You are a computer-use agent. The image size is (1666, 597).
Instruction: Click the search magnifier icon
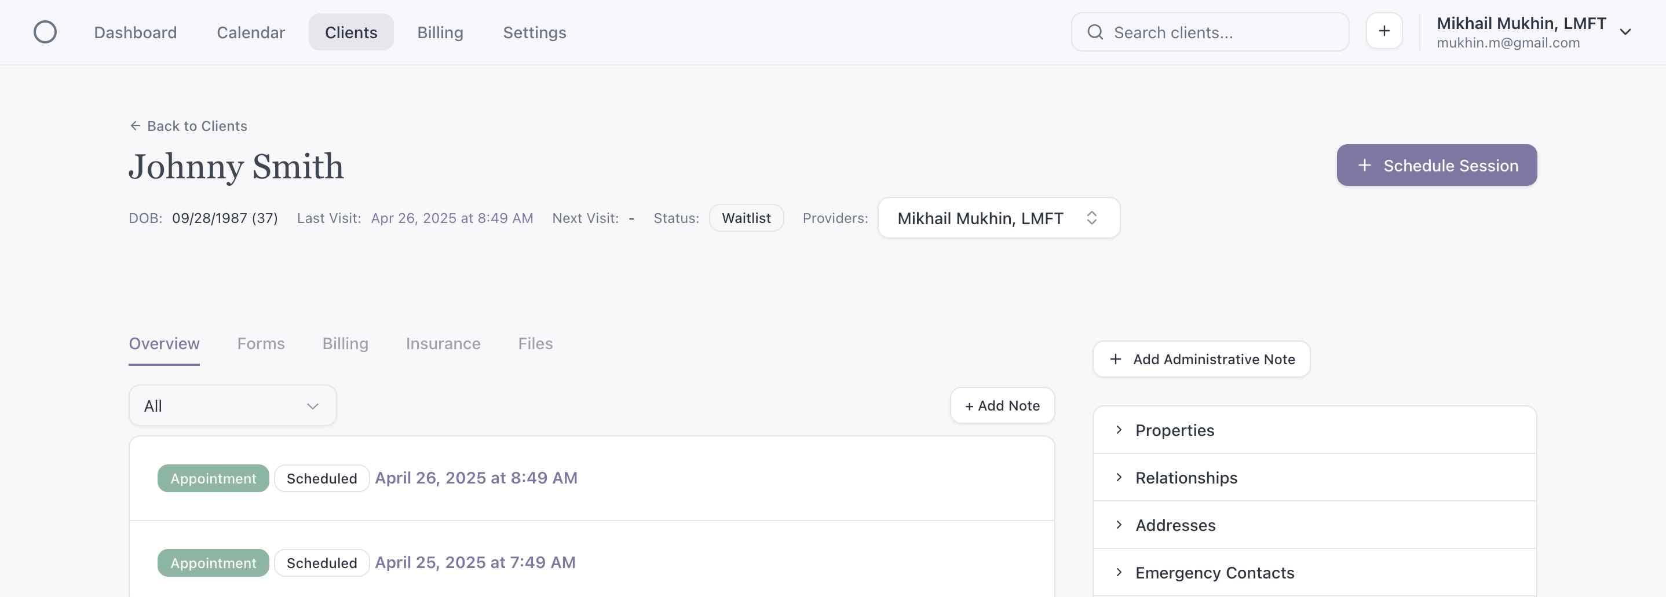click(x=1095, y=32)
